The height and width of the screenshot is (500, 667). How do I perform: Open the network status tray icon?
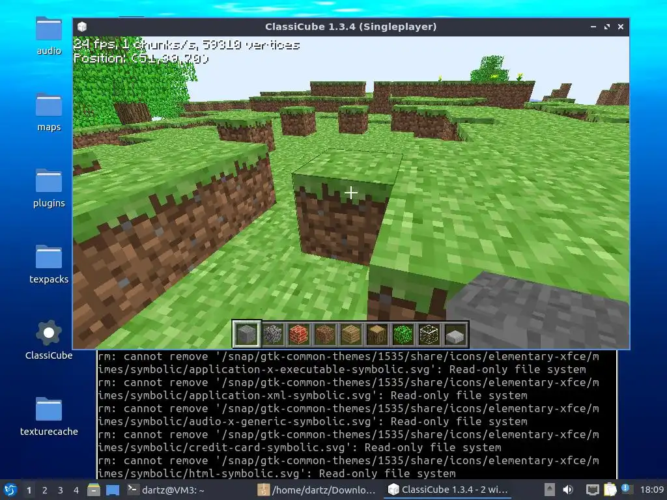click(x=592, y=490)
